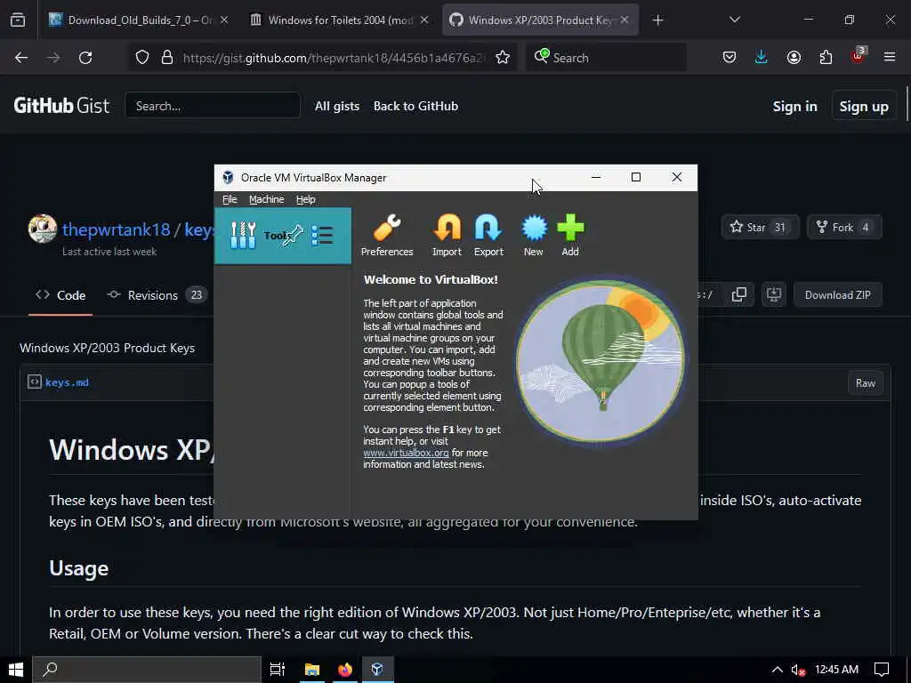911x683 pixels.
Task: Click the Download ZIP button
Action: pos(837,294)
